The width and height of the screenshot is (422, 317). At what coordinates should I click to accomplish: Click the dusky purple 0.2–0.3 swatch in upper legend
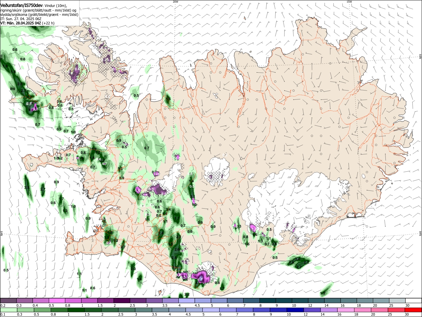coord(8,300)
